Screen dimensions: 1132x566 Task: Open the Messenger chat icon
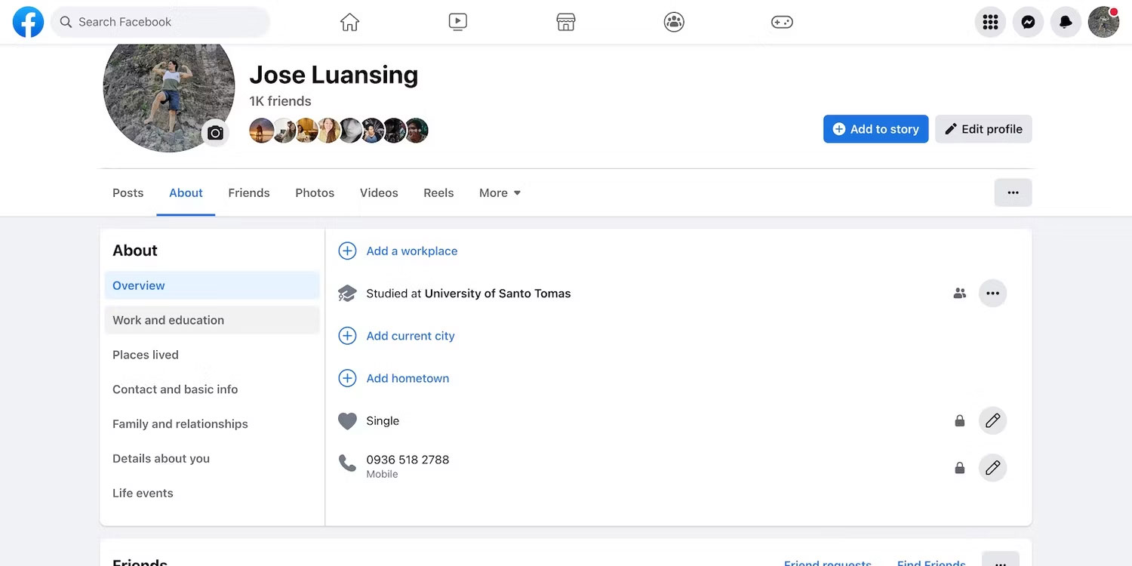1028,22
